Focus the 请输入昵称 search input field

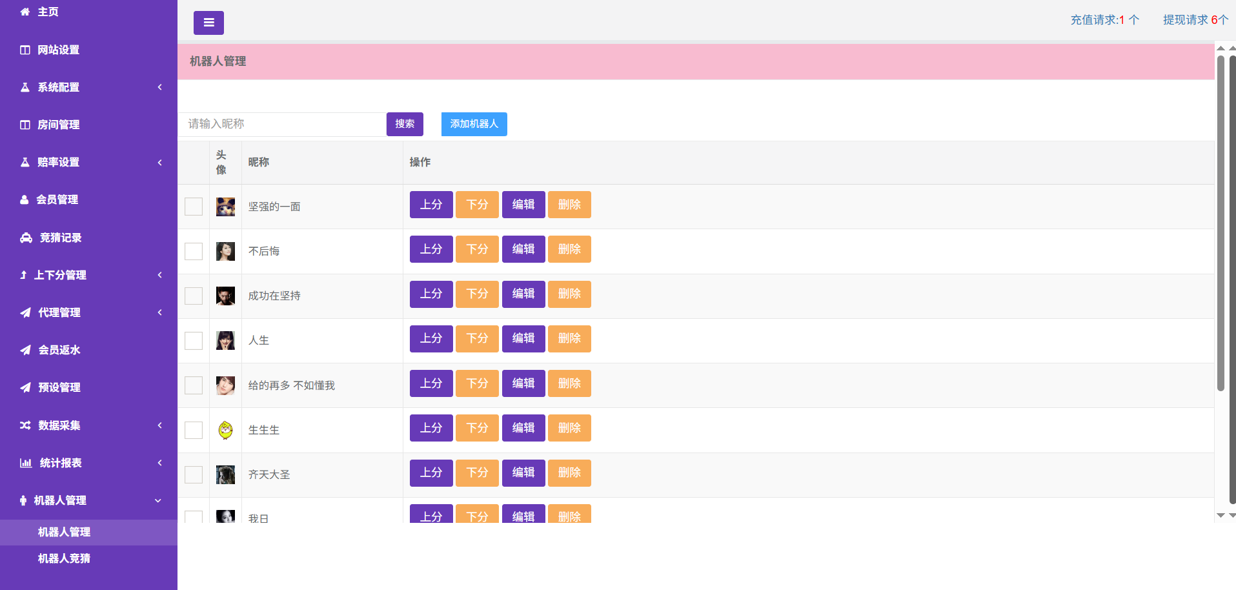282,124
